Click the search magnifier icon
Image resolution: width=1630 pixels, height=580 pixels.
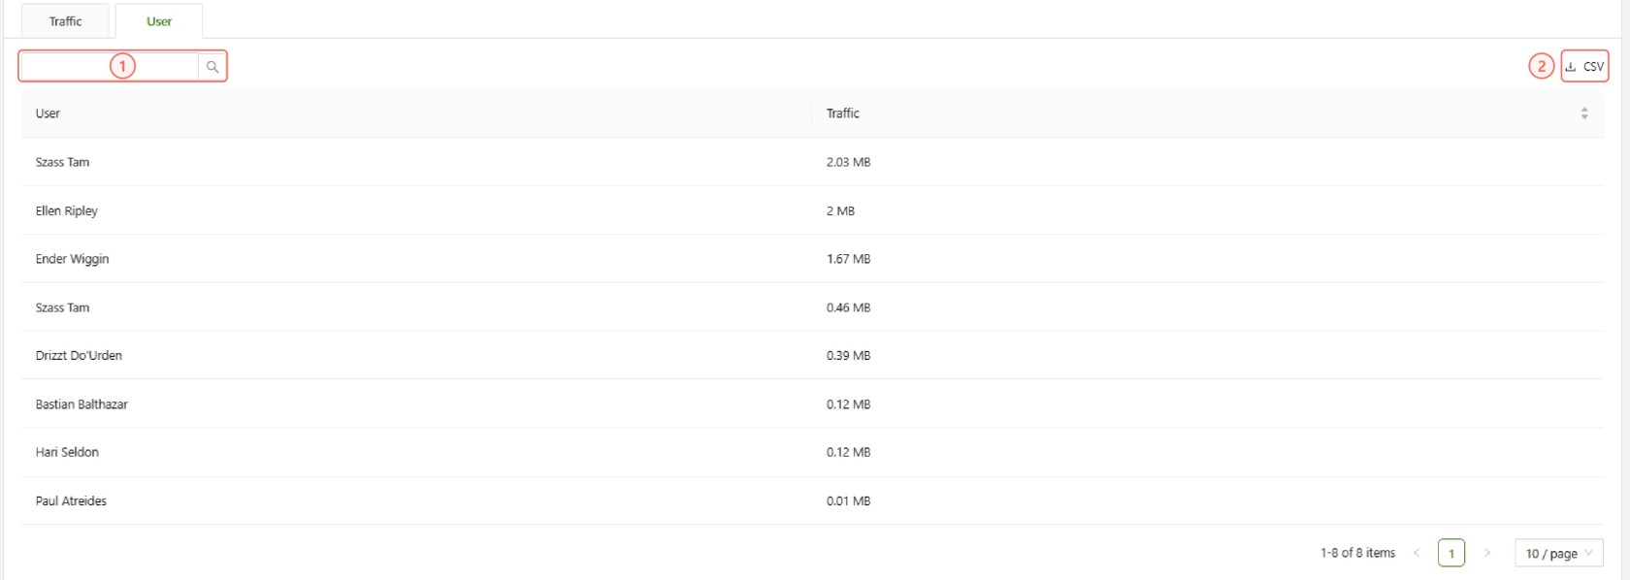pos(212,67)
